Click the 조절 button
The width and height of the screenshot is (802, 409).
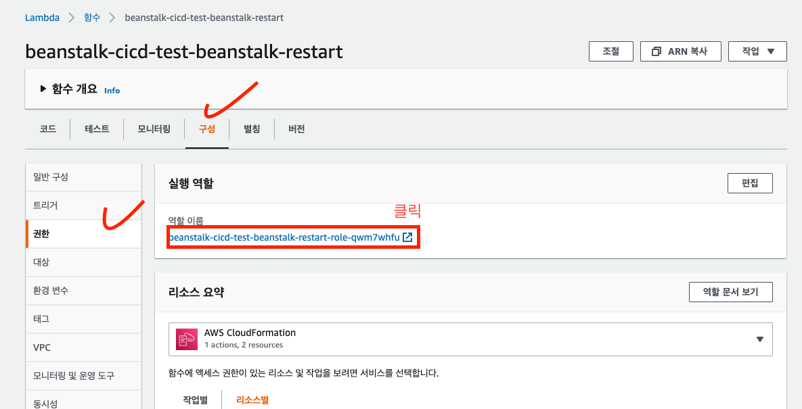(611, 51)
